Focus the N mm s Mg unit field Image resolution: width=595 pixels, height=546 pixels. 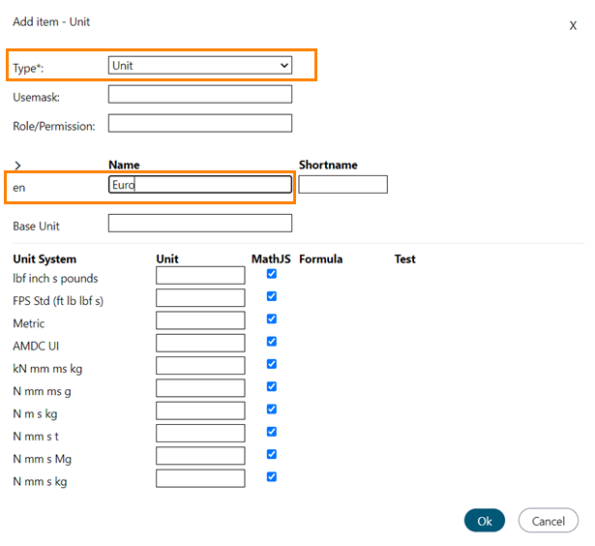click(200, 455)
